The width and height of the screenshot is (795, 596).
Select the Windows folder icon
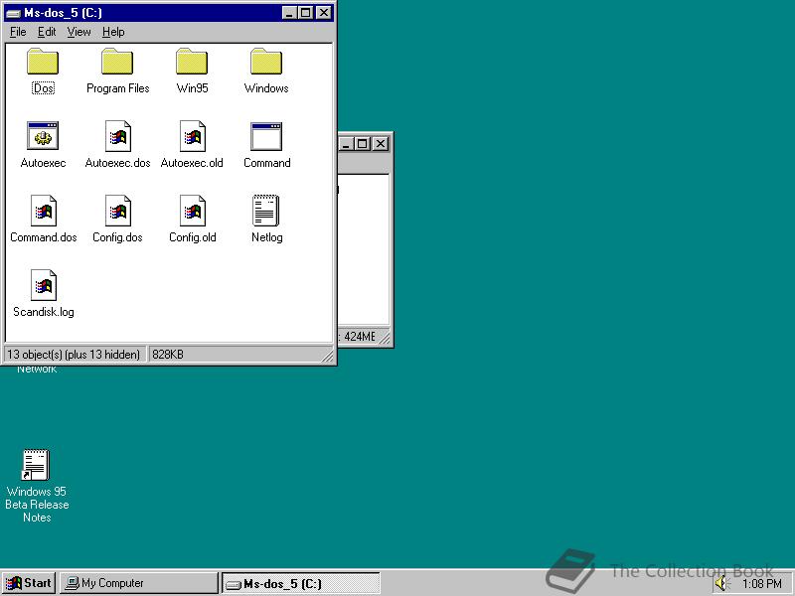266,62
